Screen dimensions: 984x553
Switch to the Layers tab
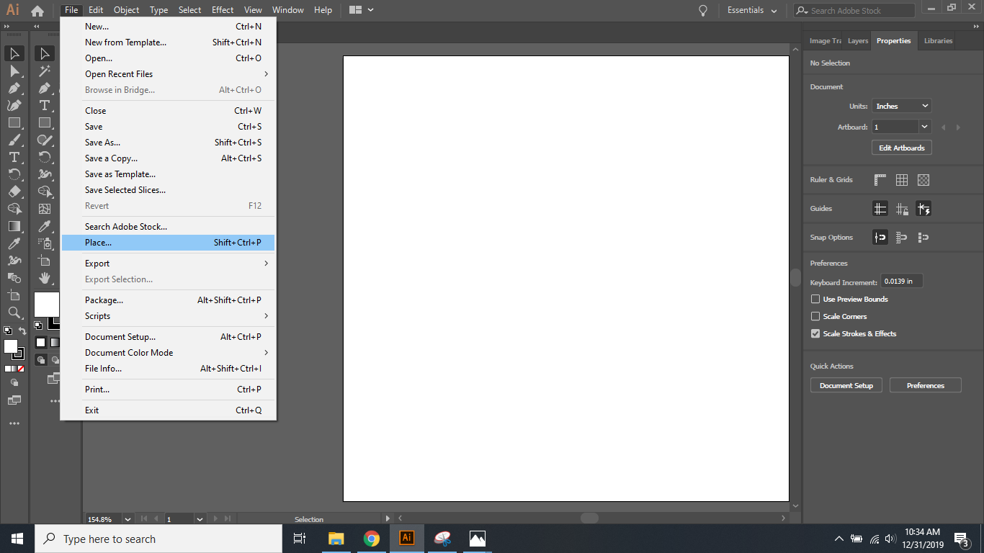click(857, 40)
